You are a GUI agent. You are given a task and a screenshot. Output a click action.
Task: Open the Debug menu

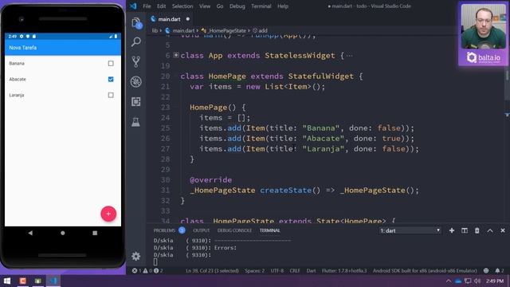click(237, 6)
